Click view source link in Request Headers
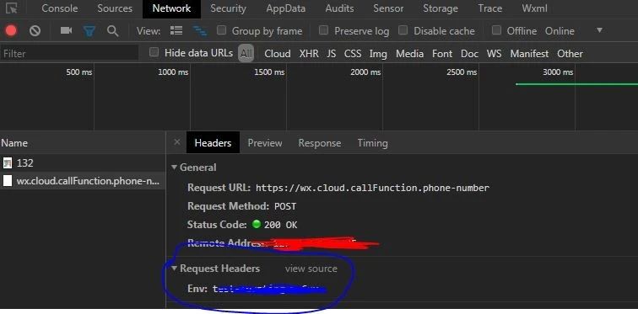The image size is (638, 314). 311,269
